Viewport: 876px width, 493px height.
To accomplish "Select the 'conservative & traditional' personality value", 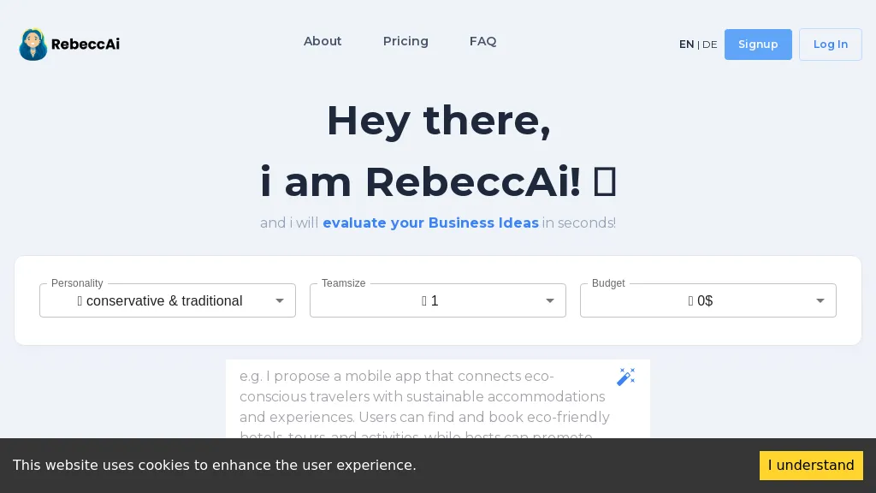I will pyautogui.click(x=161, y=300).
